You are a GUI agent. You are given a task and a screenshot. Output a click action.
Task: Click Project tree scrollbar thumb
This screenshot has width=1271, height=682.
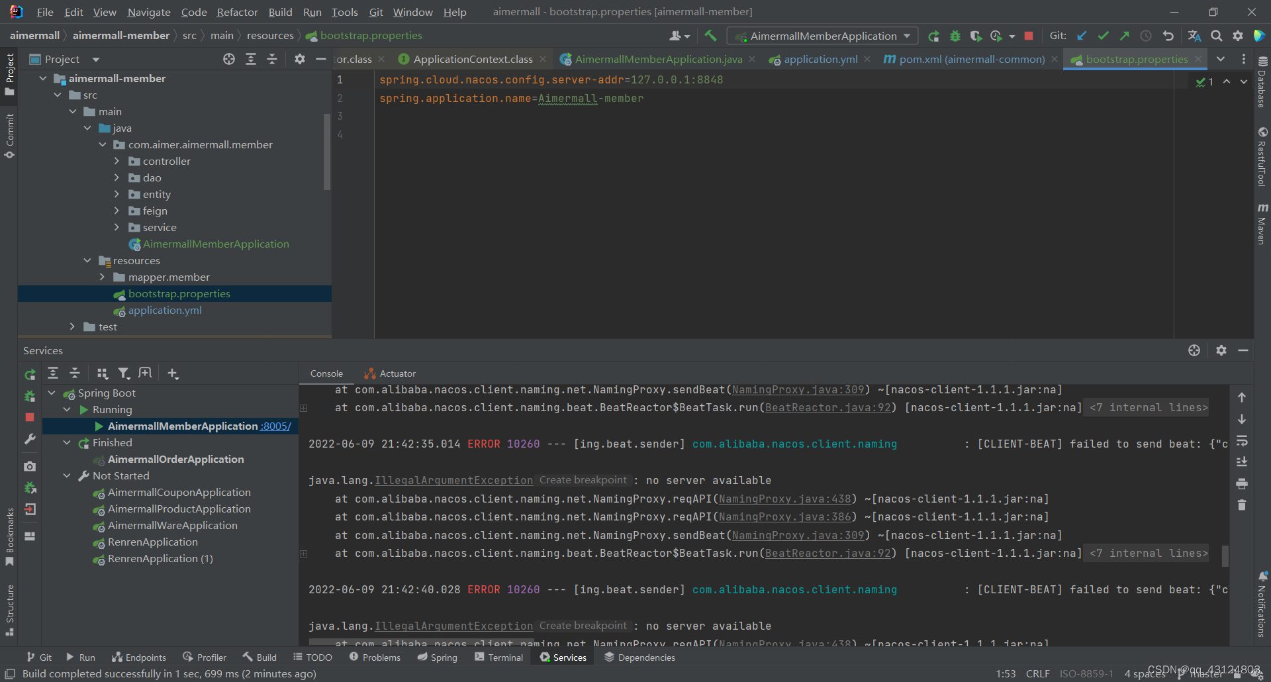point(326,152)
